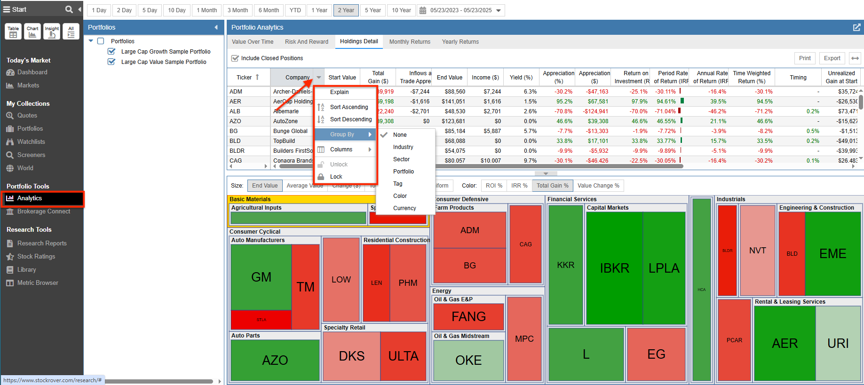Open the date range dropdown

(499, 10)
